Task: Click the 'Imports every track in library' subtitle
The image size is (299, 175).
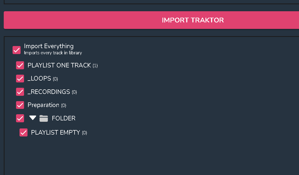Action: pyautogui.click(x=53, y=53)
